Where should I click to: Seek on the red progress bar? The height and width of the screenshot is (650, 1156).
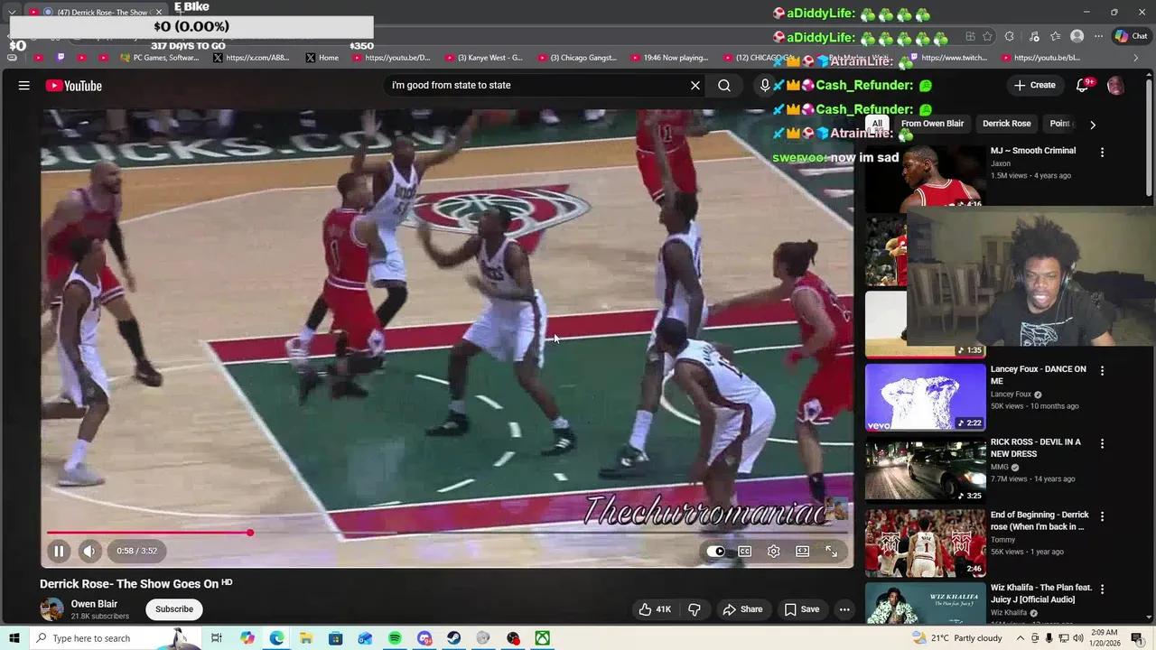point(447,533)
